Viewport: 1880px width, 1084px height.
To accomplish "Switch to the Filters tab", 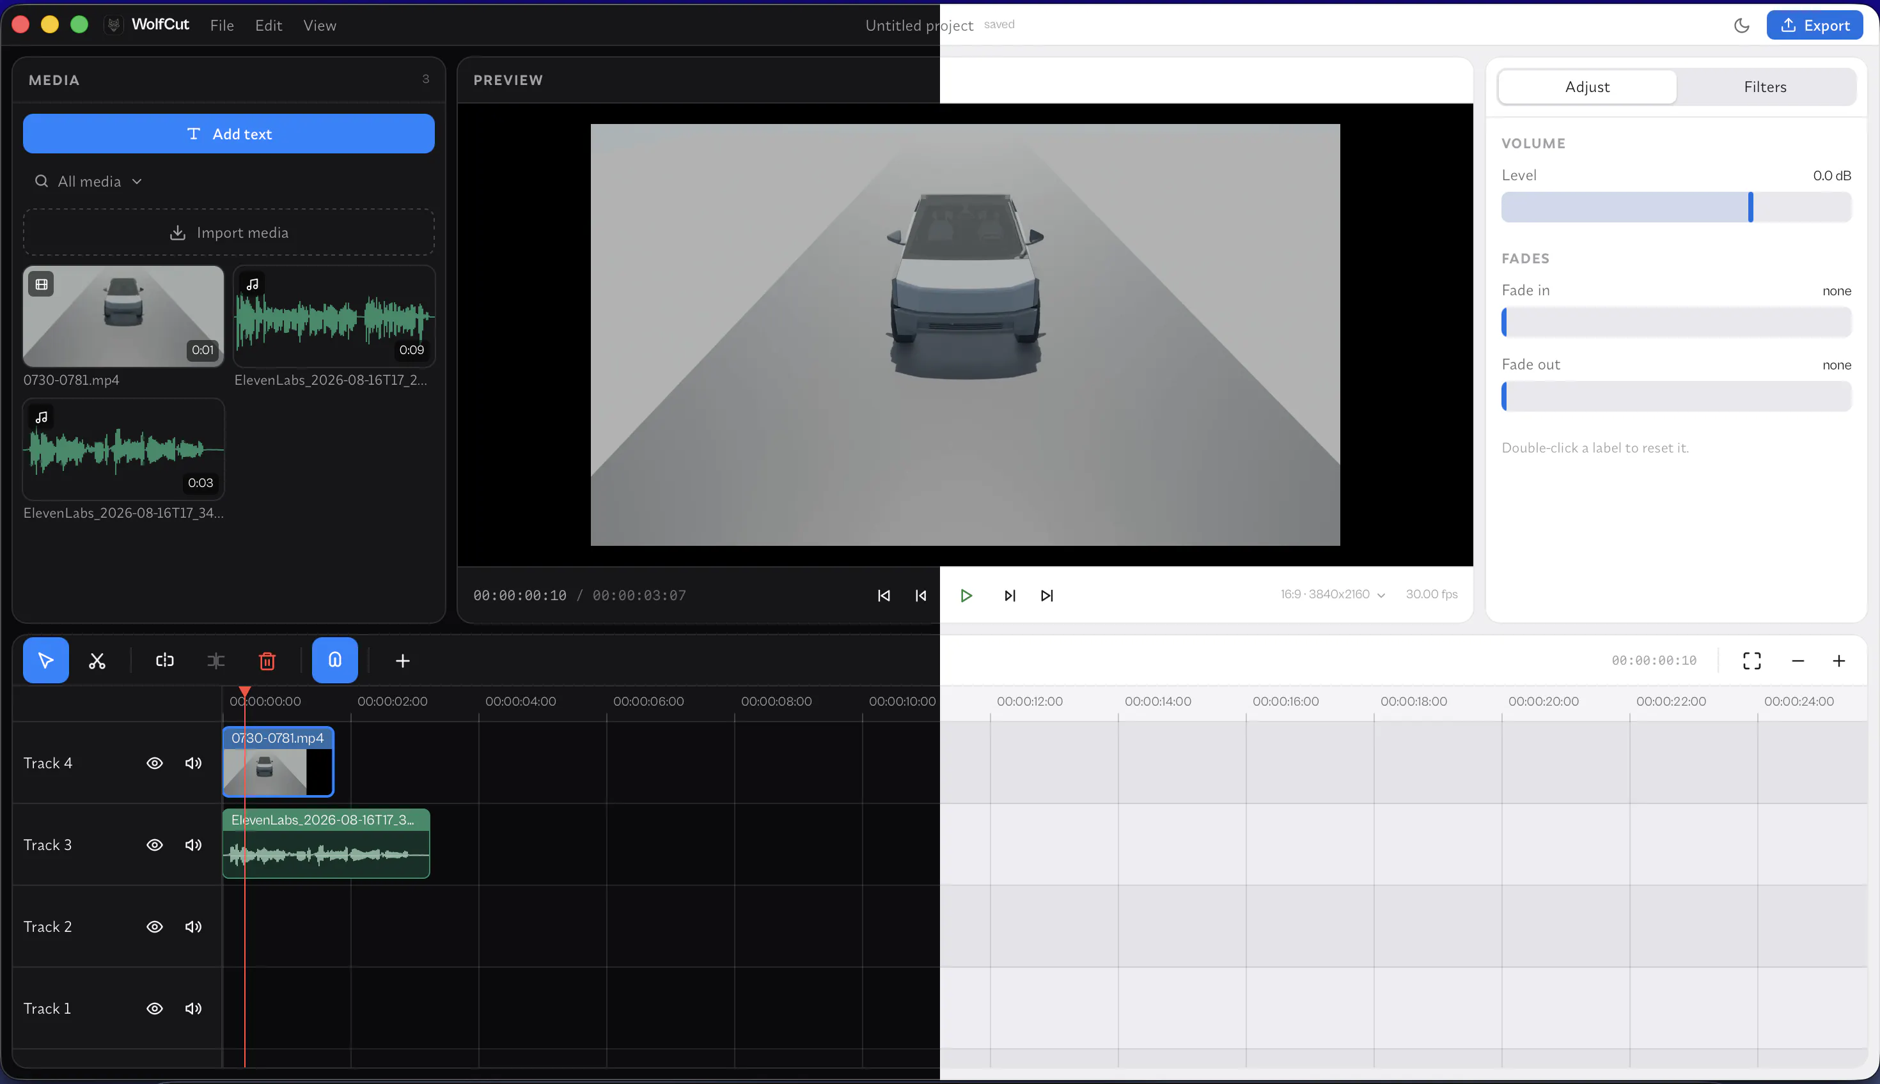I will 1766,87.
